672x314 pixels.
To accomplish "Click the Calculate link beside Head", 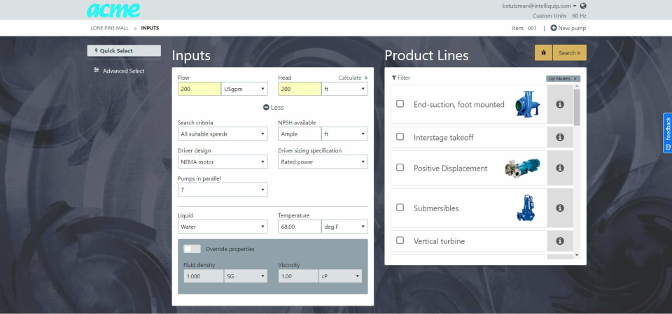I will tap(353, 78).
